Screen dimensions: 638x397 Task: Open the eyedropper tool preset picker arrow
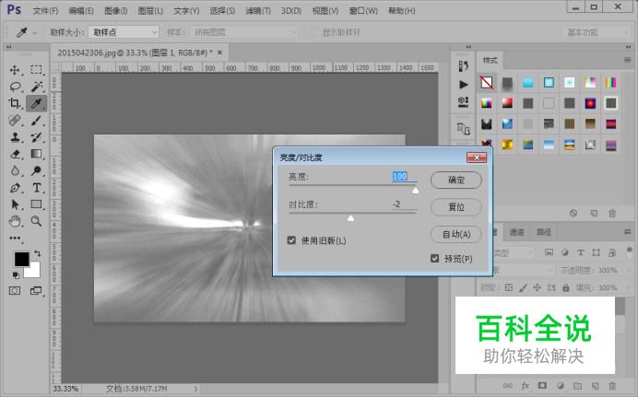[x=34, y=32]
